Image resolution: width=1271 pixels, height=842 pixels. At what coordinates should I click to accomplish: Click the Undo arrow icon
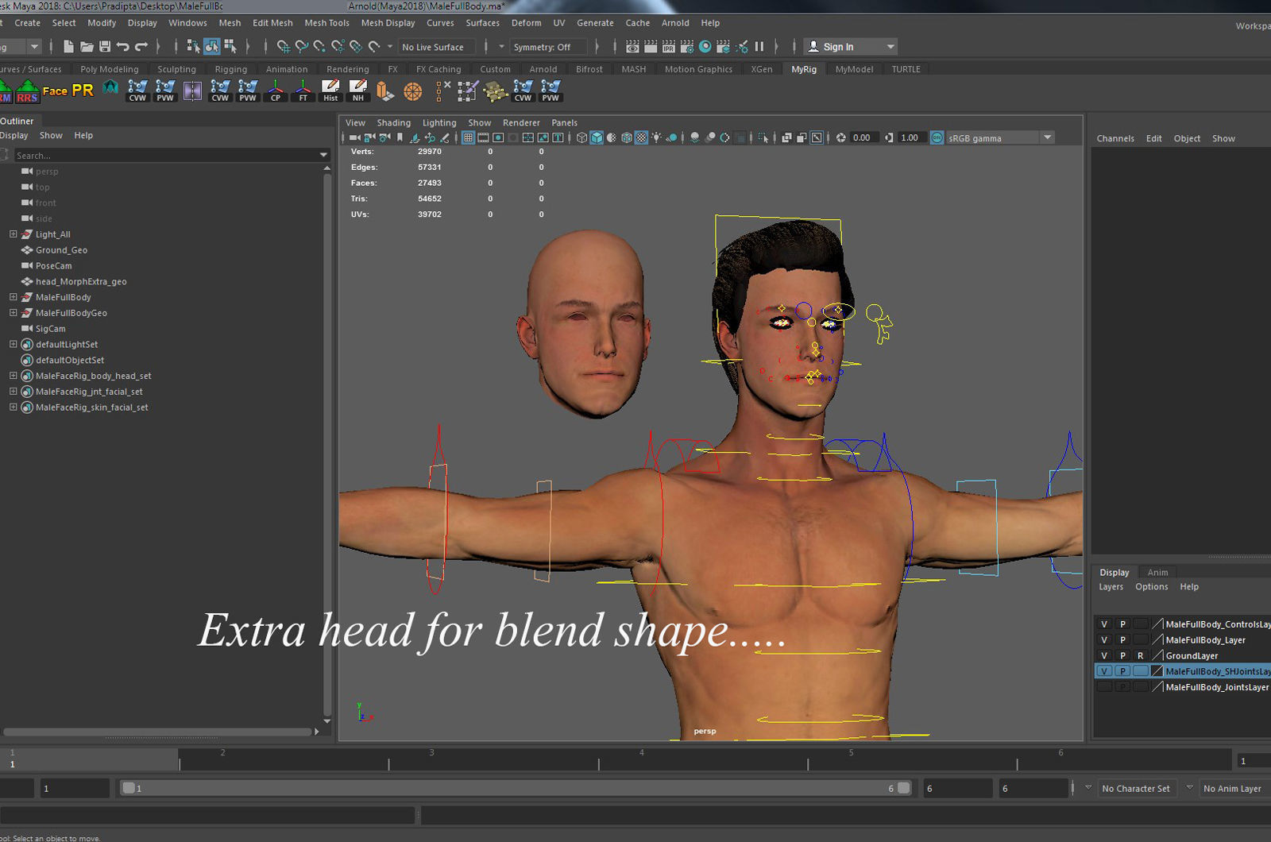coord(123,47)
